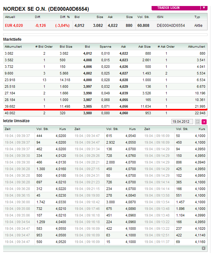
Task: Click the # Bid Order column header
Action: [44, 47]
